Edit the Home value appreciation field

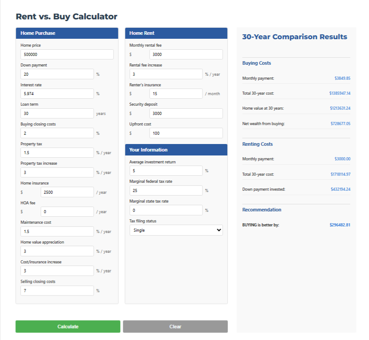pos(57,251)
